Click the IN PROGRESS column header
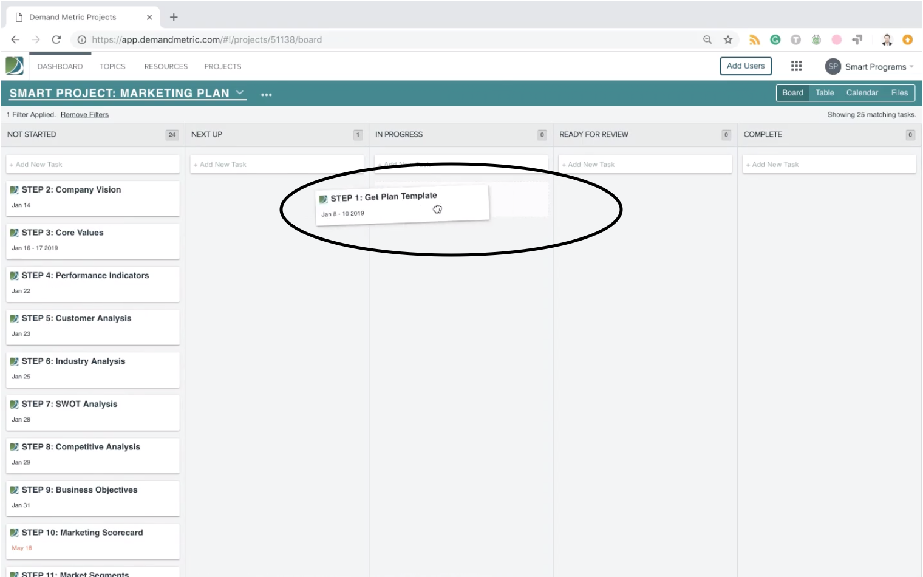 point(399,134)
